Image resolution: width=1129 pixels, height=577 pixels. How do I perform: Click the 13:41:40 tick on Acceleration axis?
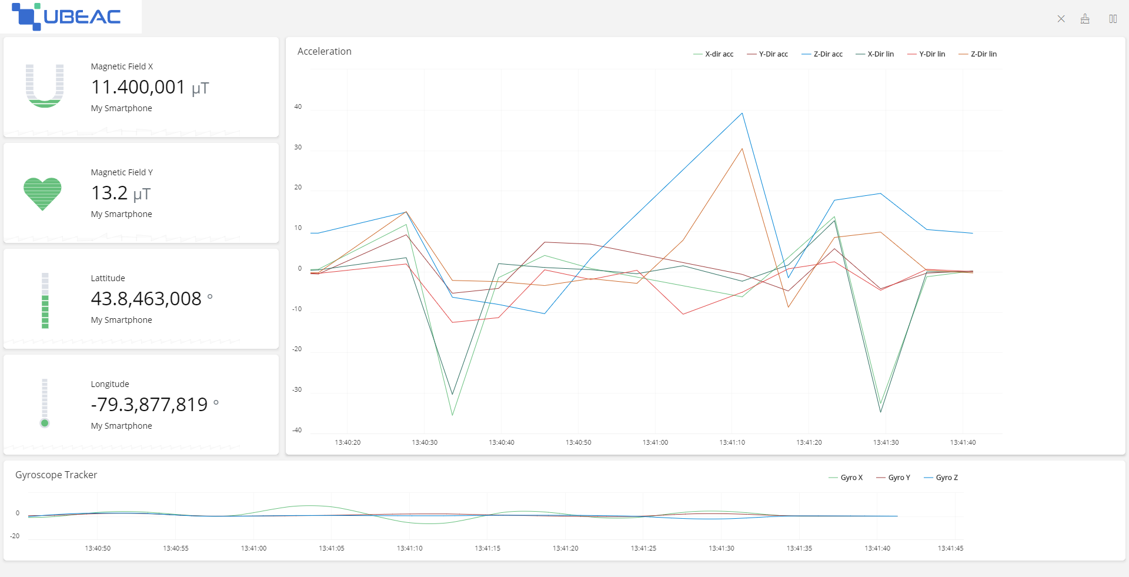[963, 442]
